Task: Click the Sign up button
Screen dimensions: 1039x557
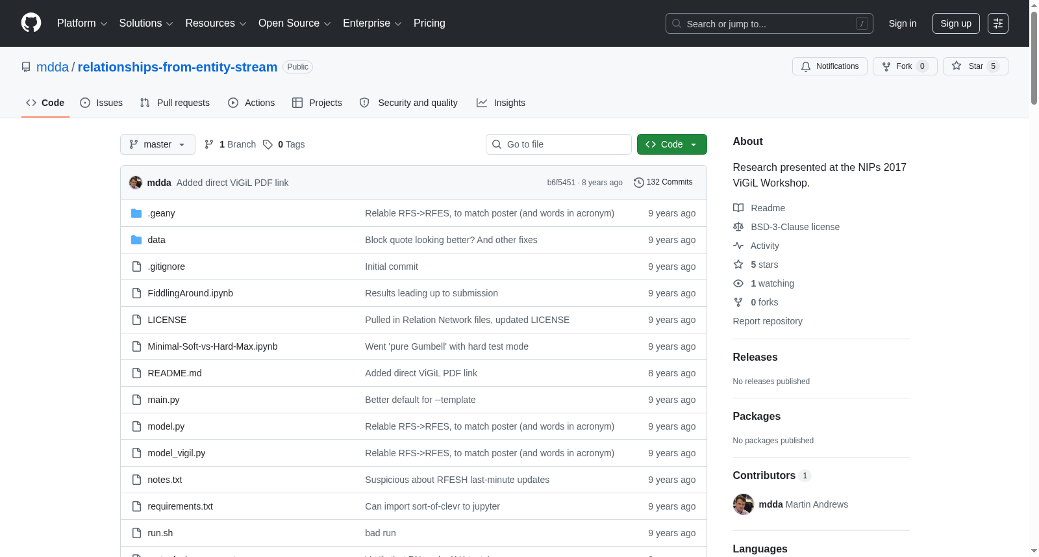Action: [x=956, y=23]
